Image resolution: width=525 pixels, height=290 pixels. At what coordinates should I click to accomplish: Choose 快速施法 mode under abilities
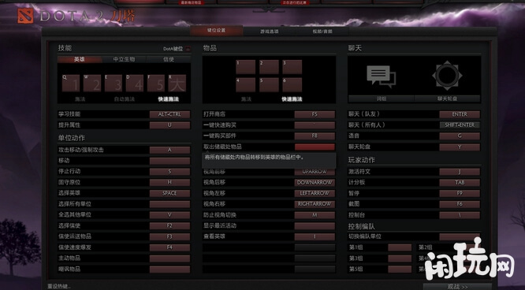pyautogui.click(x=169, y=99)
